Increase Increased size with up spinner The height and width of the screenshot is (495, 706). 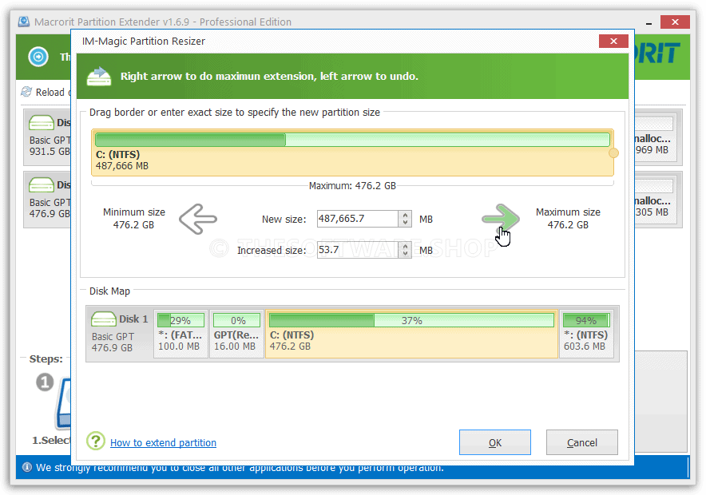tap(405, 246)
